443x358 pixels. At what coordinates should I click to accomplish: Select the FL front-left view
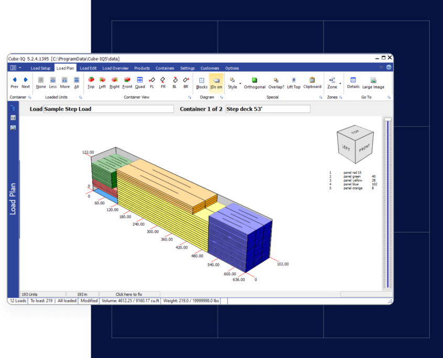coord(152,83)
